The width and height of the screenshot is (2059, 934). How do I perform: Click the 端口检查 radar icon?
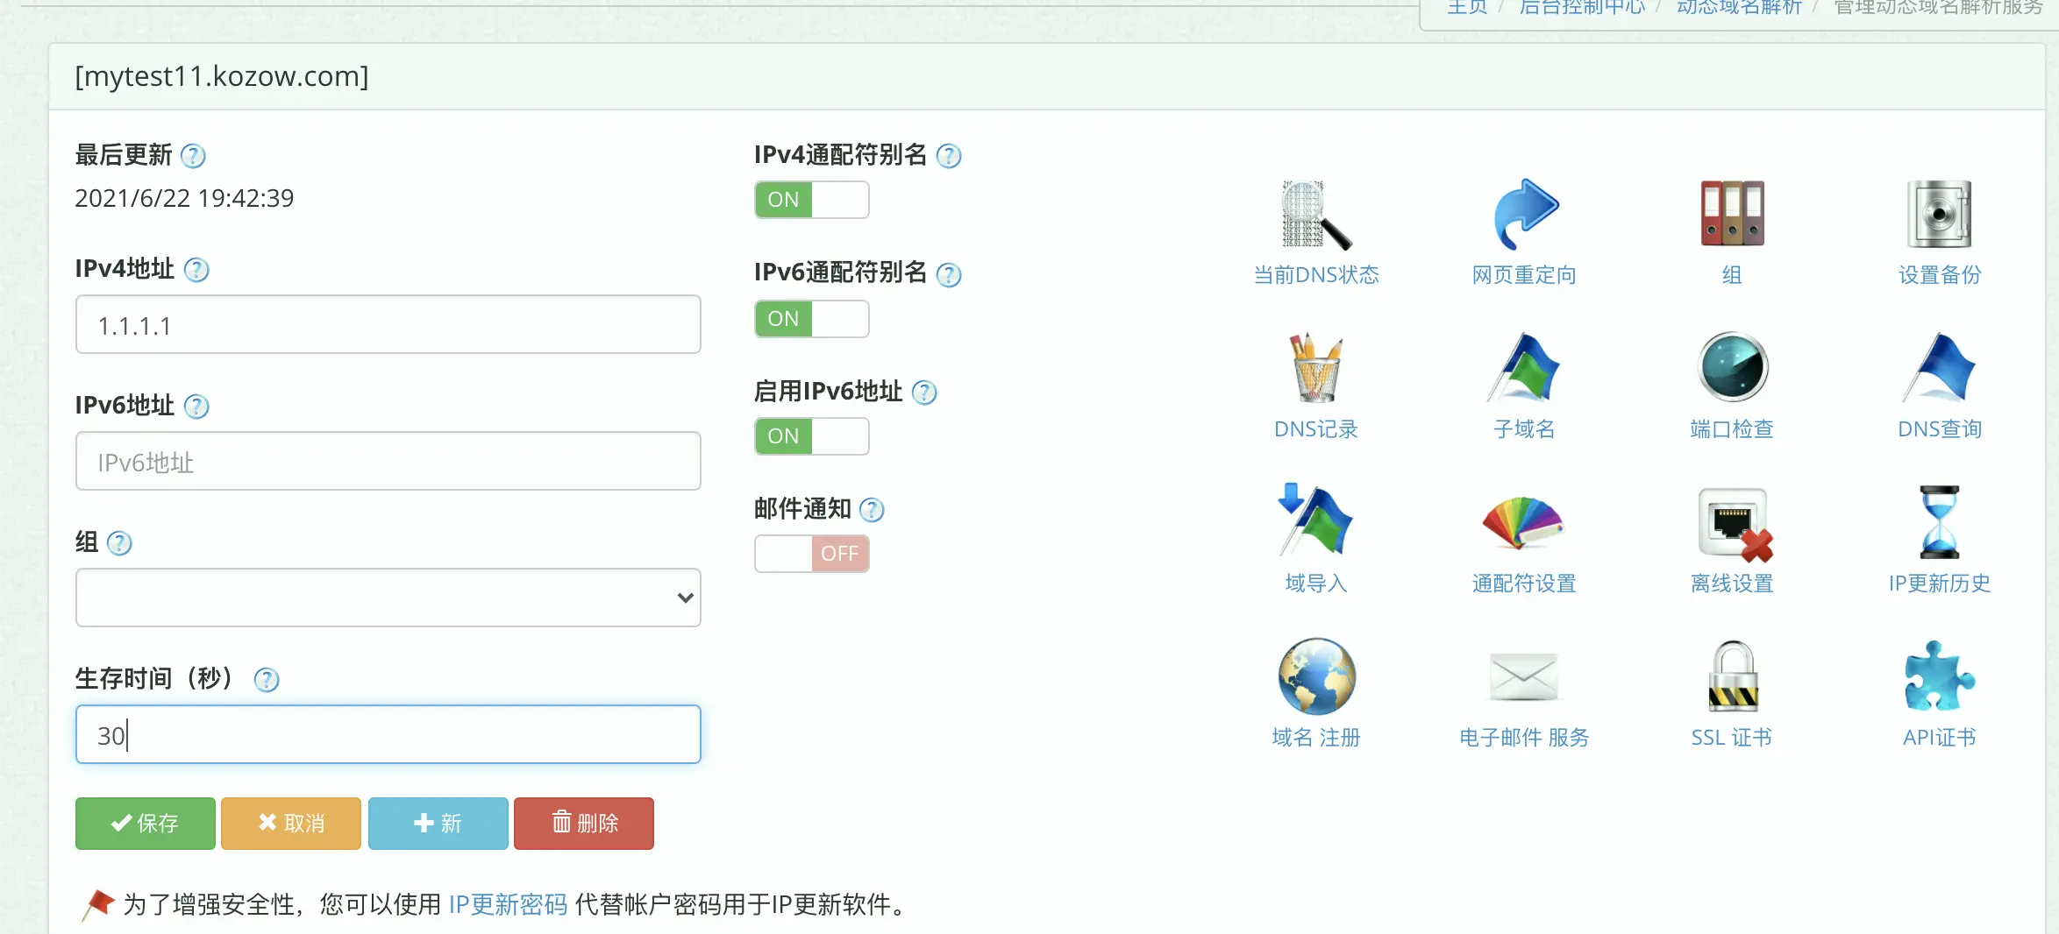pyautogui.click(x=1732, y=368)
